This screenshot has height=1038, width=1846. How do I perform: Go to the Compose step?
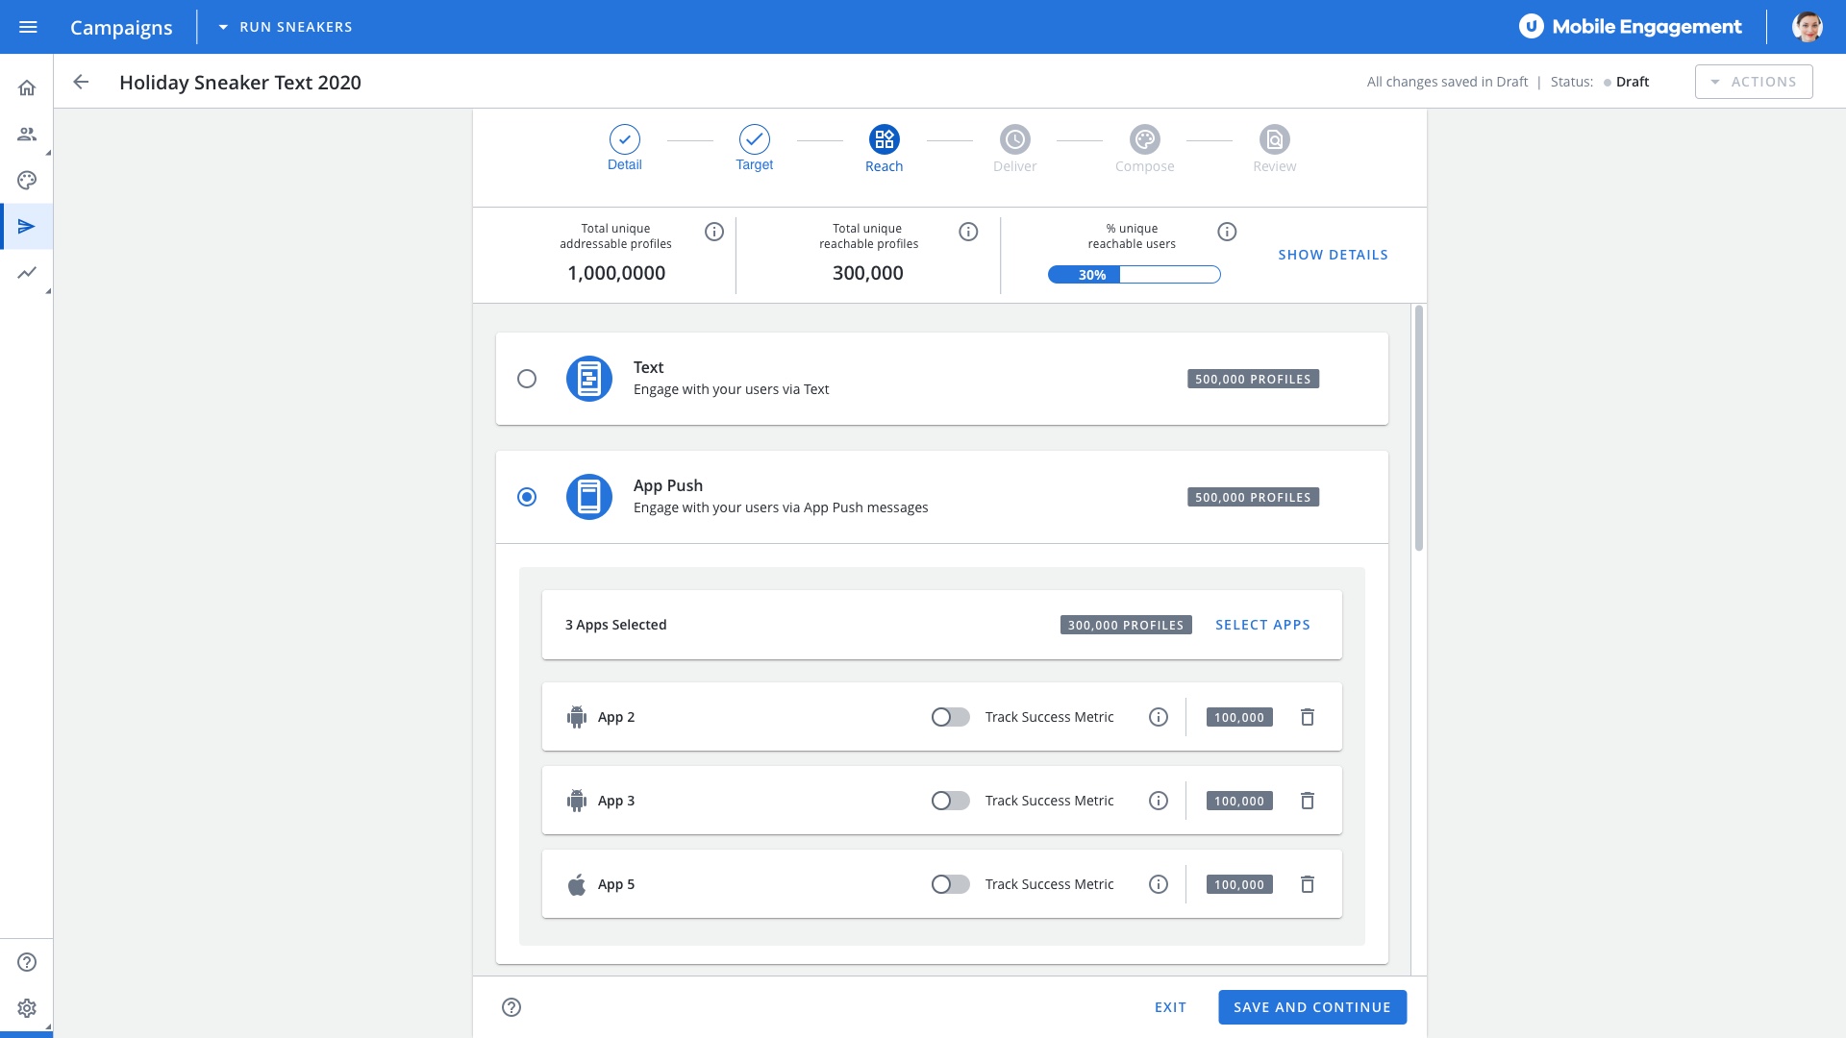(x=1144, y=149)
